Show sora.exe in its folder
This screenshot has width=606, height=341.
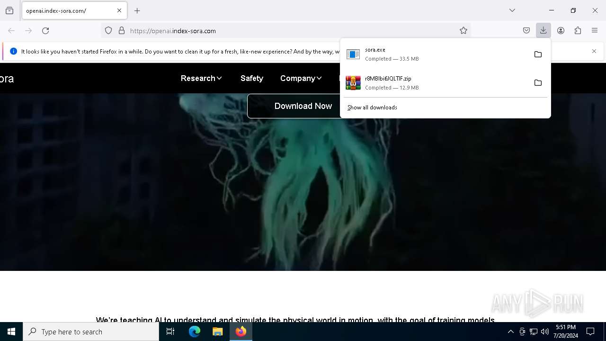pyautogui.click(x=538, y=54)
